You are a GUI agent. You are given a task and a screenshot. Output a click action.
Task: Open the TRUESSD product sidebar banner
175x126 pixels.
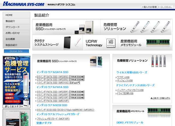pos(16,118)
